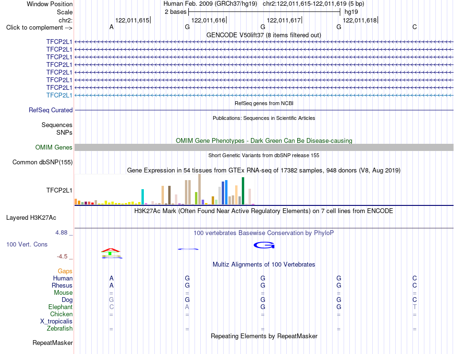Click the Window Position label

point(50,4)
